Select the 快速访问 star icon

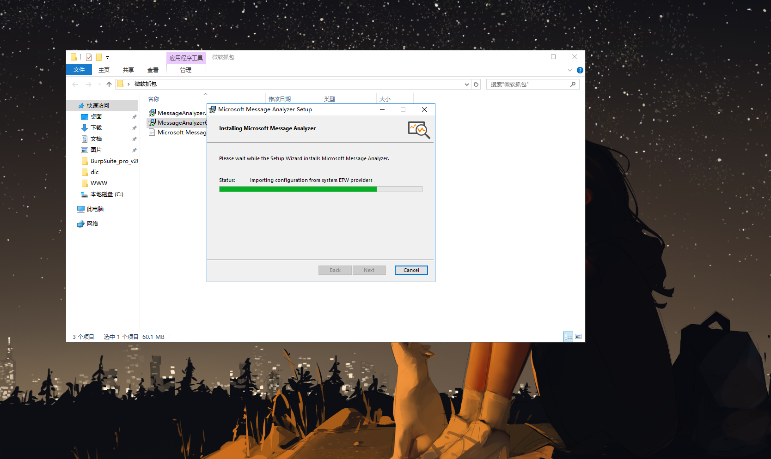pos(81,106)
